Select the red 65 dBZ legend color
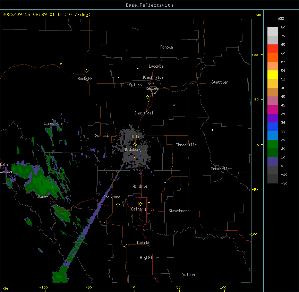Image resolution: width=299 pixels, height=292 pixels. (273, 49)
